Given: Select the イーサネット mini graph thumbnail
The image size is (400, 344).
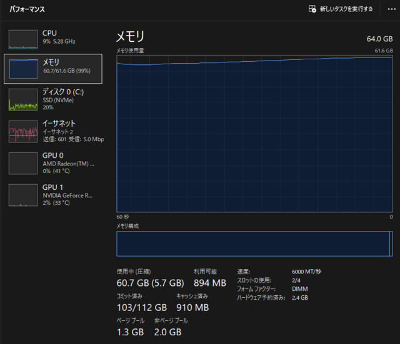Looking at the screenshot, I should point(23,132).
